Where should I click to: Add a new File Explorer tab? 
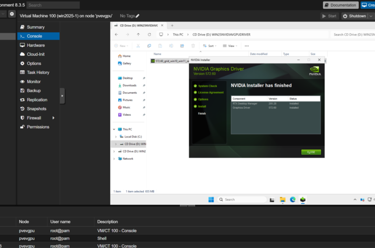click(172, 25)
